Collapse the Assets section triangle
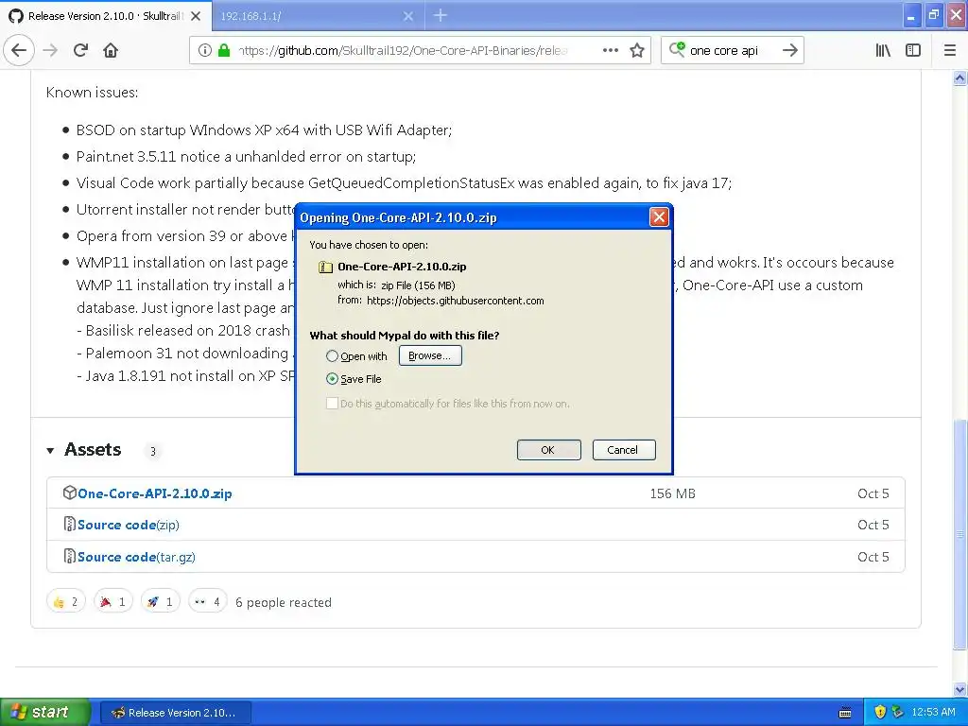The height and width of the screenshot is (726, 968). click(51, 451)
